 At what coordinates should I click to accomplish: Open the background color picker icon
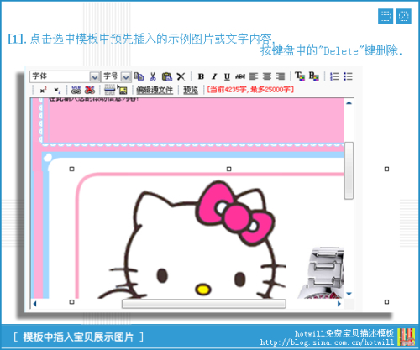point(313,76)
